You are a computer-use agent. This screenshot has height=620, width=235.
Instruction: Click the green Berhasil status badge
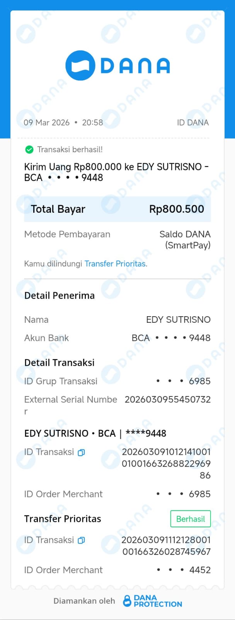(x=190, y=519)
